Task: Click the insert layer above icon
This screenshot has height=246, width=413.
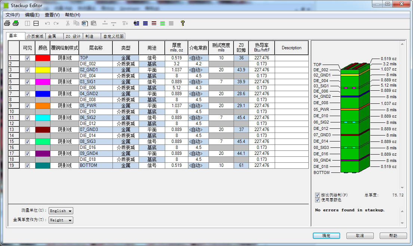Action: tap(105, 23)
